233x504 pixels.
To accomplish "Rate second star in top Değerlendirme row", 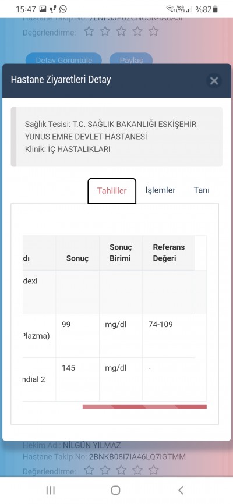I will pyautogui.click(x=105, y=31).
